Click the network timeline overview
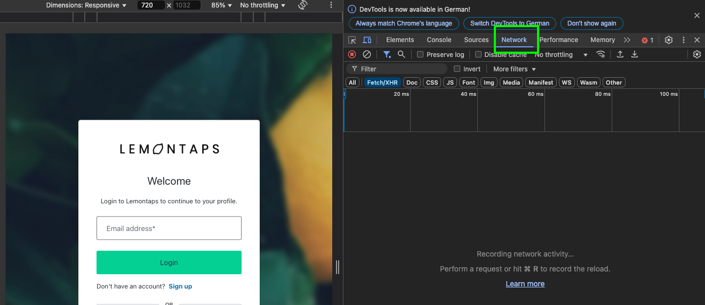705x305 pixels. point(524,110)
